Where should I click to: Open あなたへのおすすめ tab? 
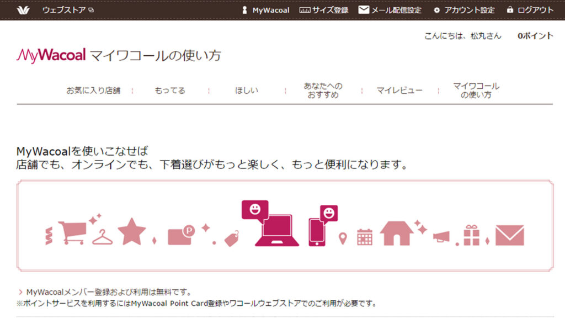(x=323, y=91)
